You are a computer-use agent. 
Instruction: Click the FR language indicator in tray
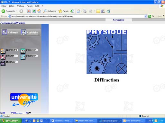[x=150, y=121]
